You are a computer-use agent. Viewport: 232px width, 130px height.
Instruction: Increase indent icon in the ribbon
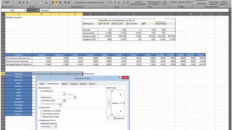69,3
